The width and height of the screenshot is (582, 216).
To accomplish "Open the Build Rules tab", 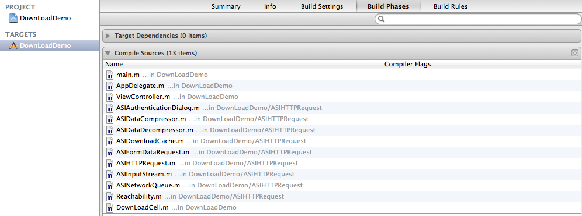I will [x=451, y=6].
